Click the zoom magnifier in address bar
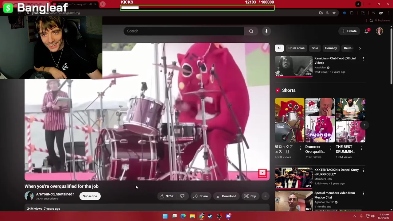This screenshot has width=393, height=221. [327, 13]
